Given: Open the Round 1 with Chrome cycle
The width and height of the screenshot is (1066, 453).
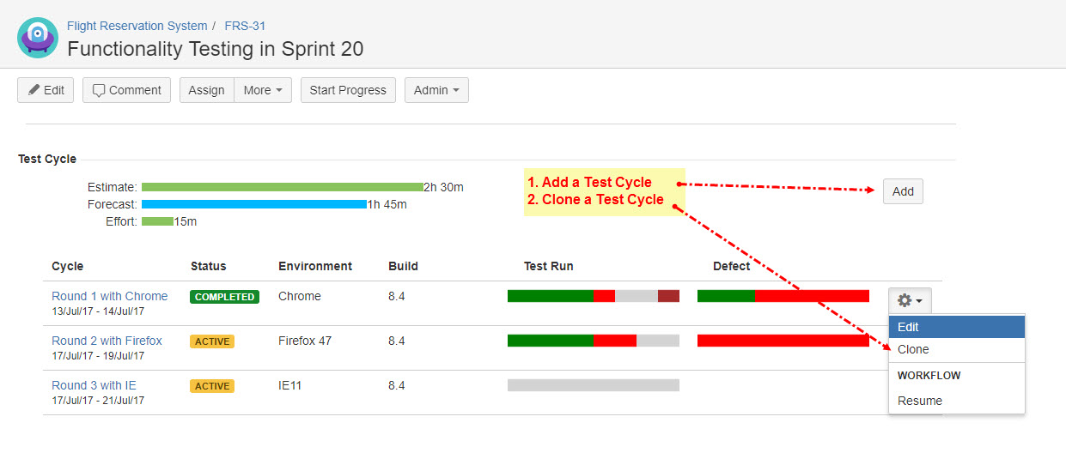Looking at the screenshot, I should coord(110,296).
